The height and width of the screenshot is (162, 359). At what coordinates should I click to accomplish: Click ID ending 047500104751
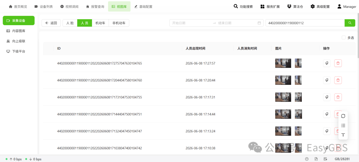pyautogui.click(x=100, y=114)
